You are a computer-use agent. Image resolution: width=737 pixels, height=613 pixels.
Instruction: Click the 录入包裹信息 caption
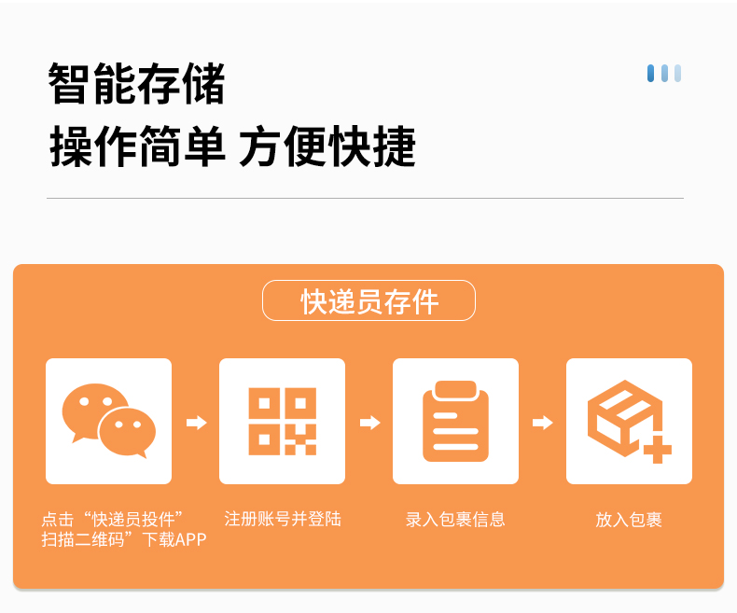tap(455, 520)
